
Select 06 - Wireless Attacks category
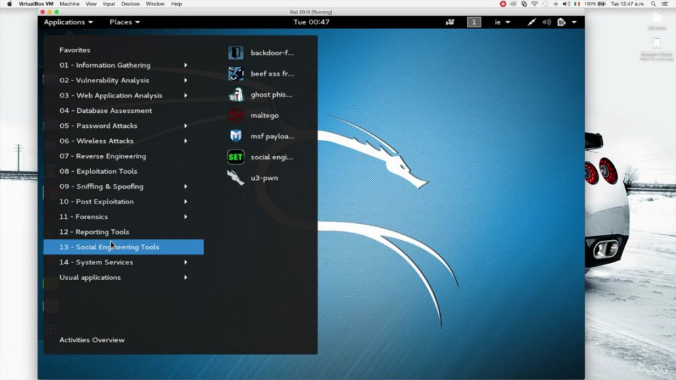(124, 141)
